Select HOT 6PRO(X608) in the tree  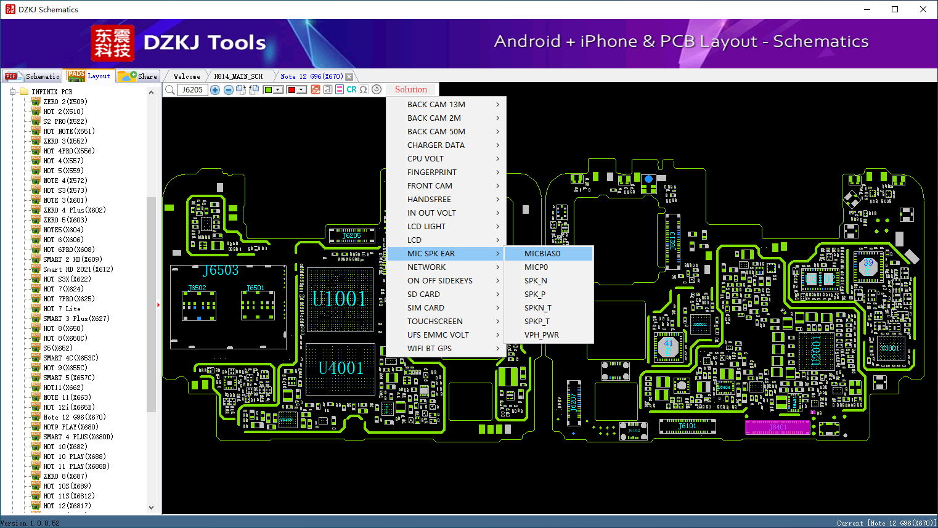coord(69,250)
